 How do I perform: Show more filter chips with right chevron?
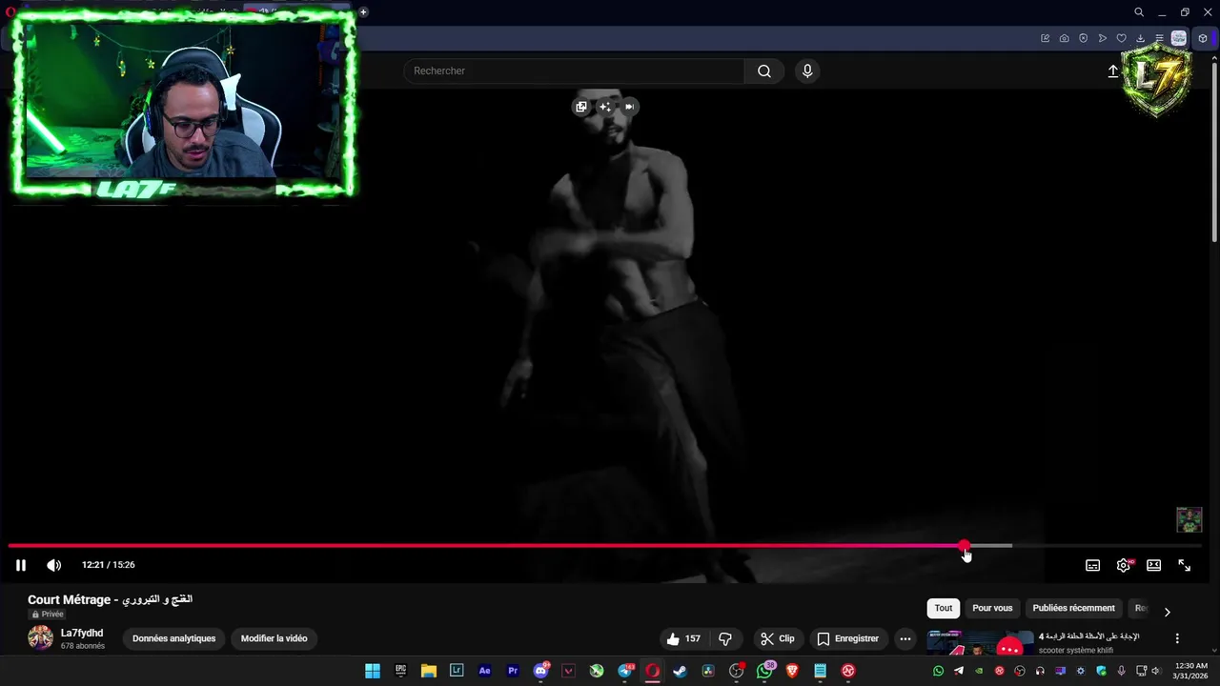(1167, 612)
